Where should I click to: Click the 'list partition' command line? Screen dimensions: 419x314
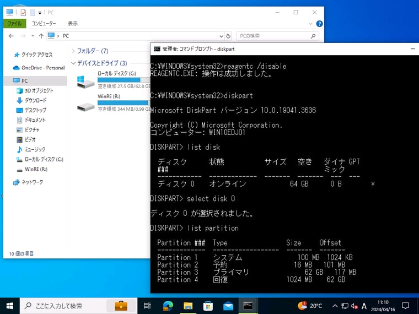(x=194, y=228)
